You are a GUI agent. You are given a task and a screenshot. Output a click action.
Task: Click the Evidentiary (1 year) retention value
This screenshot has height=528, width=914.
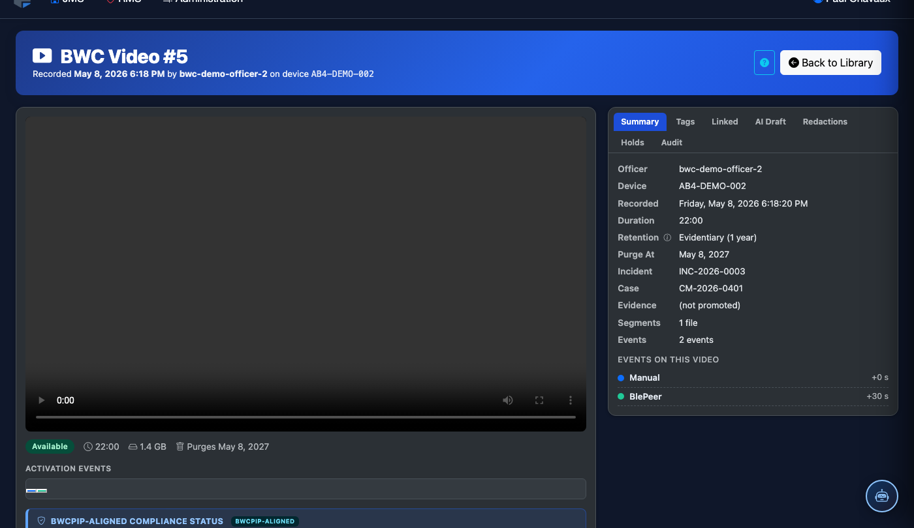[718, 237]
